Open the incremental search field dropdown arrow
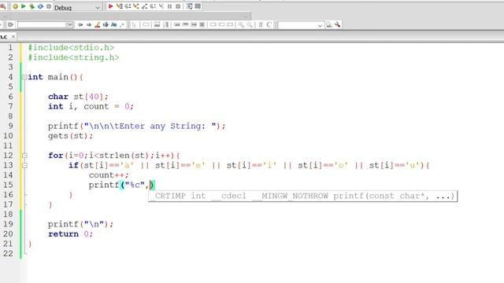Viewport: 504px width, 283px height. click(x=70, y=24)
